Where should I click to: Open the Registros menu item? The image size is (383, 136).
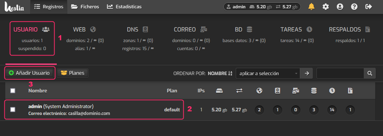pyautogui.click(x=49, y=7)
